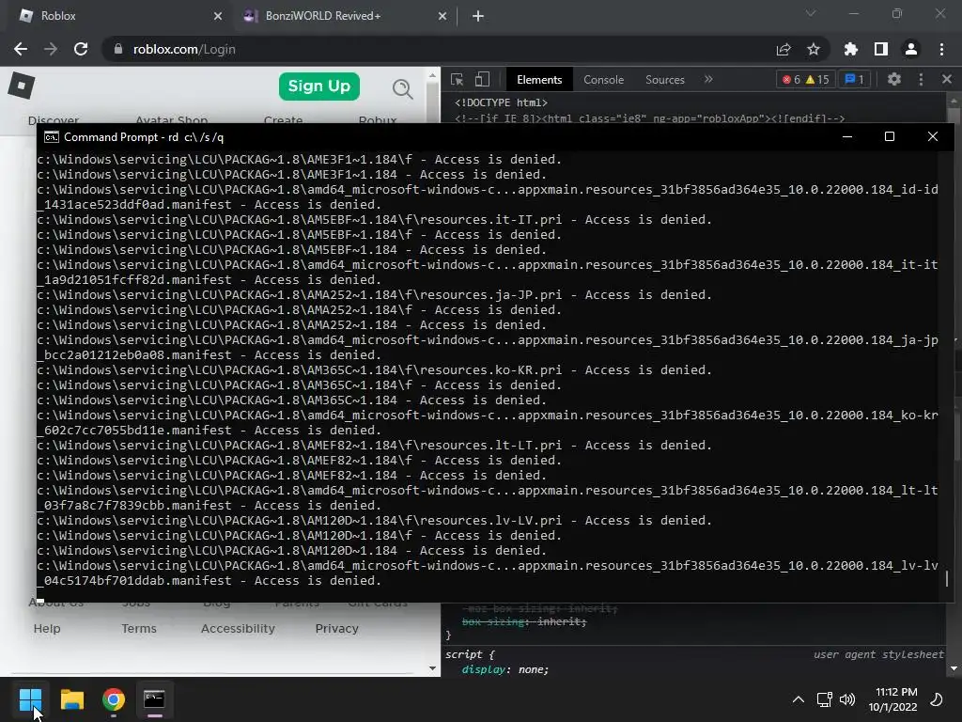This screenshot has height=722, width=962.
Task: Click the Chrome taskbar icon
Action: (x=114, y=699)
